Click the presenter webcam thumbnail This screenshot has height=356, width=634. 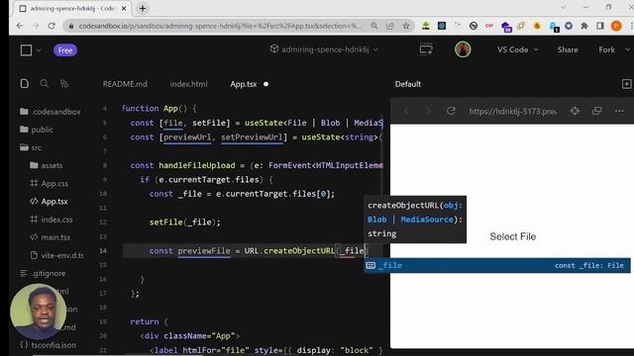pyautogui.click(x=38, y=311)
